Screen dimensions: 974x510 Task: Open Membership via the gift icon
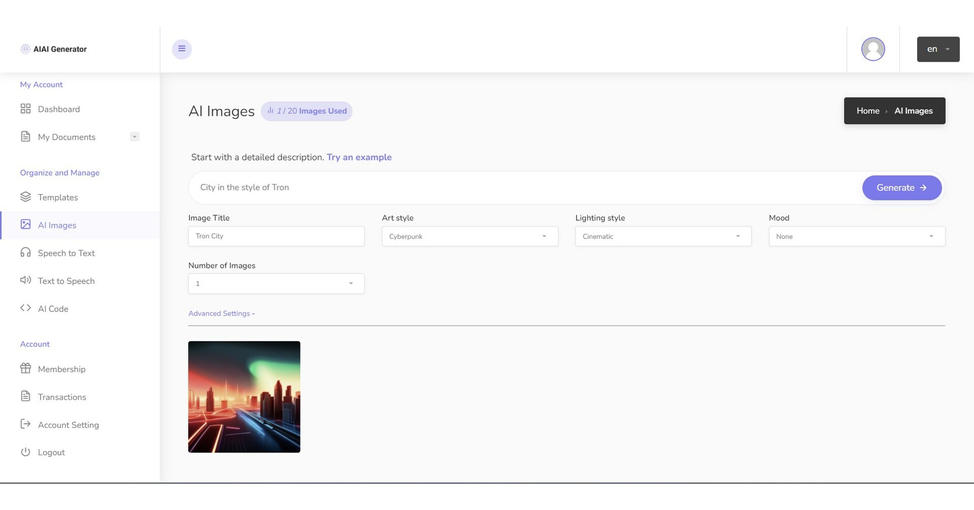click(x=25, y=369)
